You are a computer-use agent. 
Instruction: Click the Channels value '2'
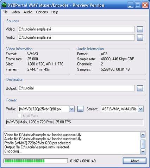(102, 64)
